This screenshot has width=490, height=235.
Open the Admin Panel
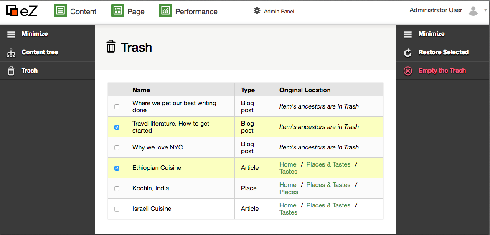coord(279,12)
